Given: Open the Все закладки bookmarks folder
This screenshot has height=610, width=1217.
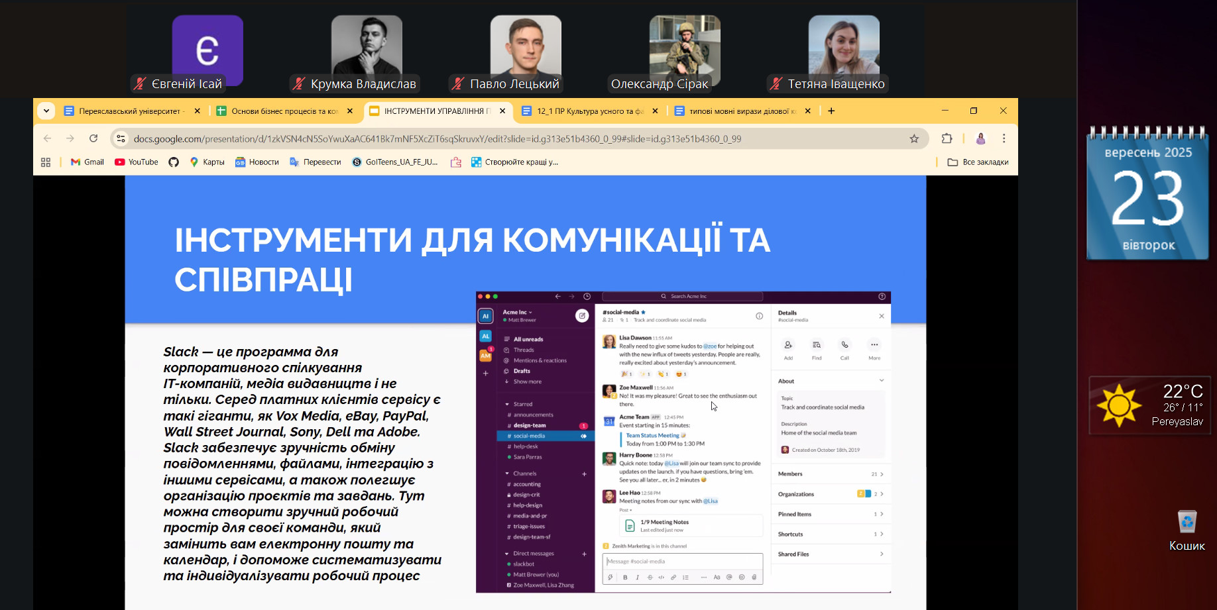Looking at the screenshot, I should 978,162.
